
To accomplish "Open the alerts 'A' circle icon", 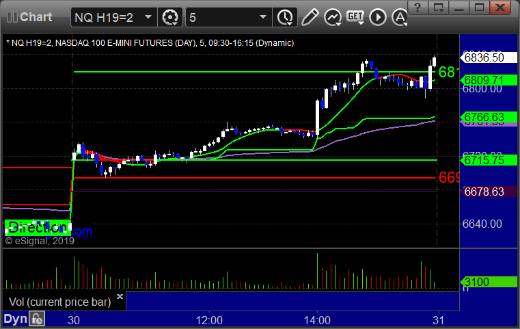I will pyautogui.click(x=400, y=17).
